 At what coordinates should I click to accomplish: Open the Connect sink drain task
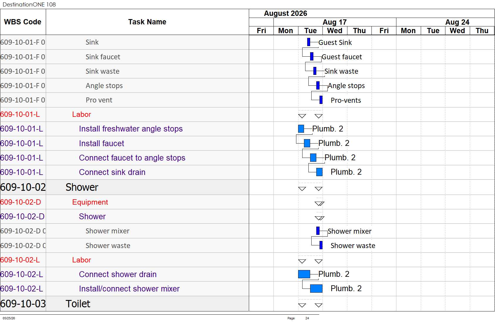pyautogui.click(x=112, y=172)
